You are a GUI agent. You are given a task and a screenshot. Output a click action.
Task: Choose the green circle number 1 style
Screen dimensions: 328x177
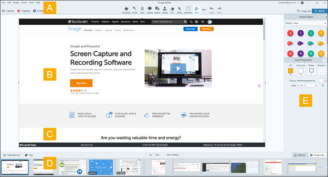[311, 33]
